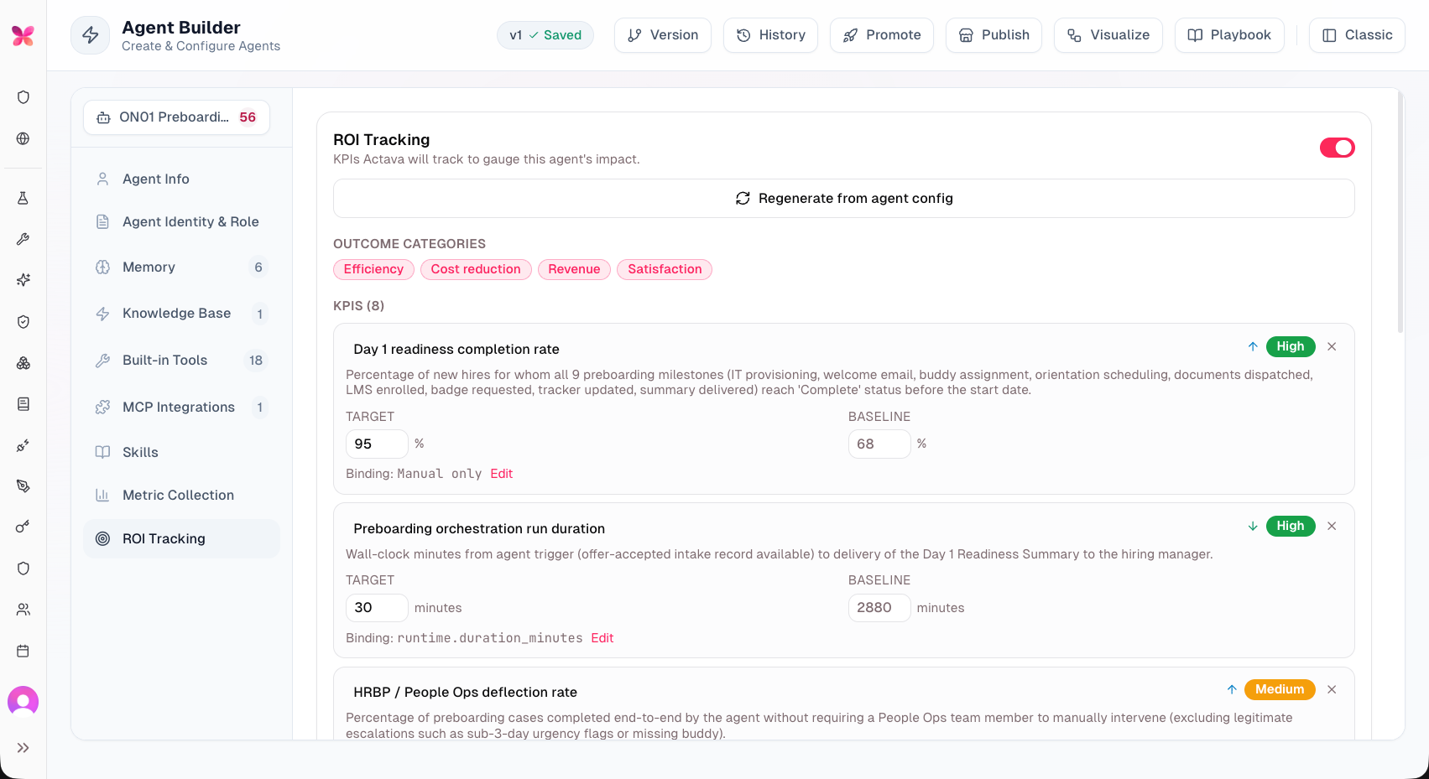The image size is (1429, 779).
Task: Toggle the ROI Tracking switch off
Action: (x=1338, y=148)
